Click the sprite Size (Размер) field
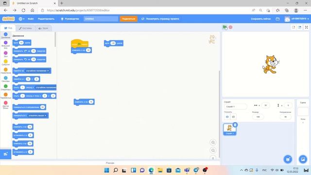 point(258,117)
